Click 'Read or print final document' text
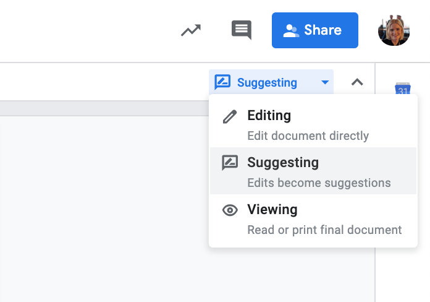 pos(324,230)
